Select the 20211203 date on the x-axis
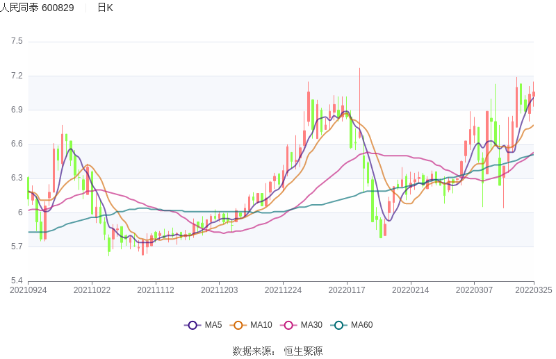Image resolution: width=556 pixels, height=359 pixels. click(x=219, y=290)
